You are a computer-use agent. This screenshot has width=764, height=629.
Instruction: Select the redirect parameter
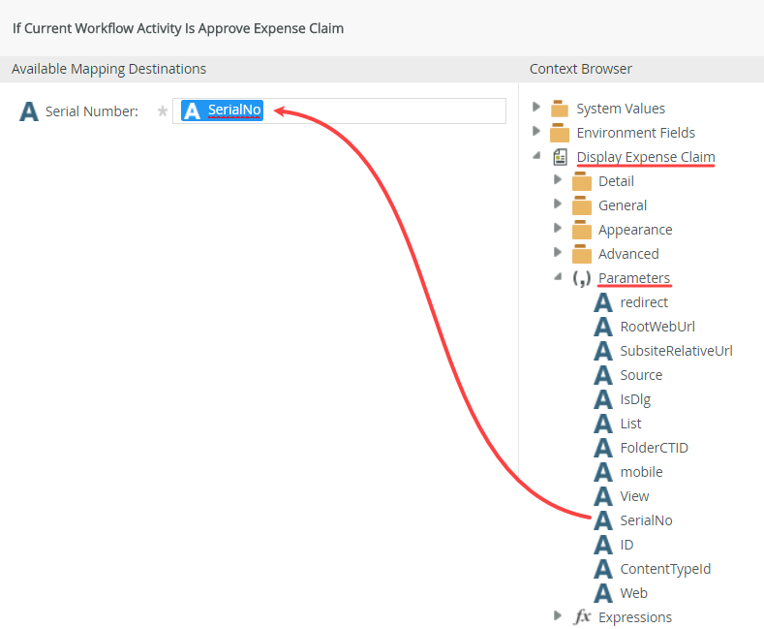pyautogui.click(x=644, y=302)
